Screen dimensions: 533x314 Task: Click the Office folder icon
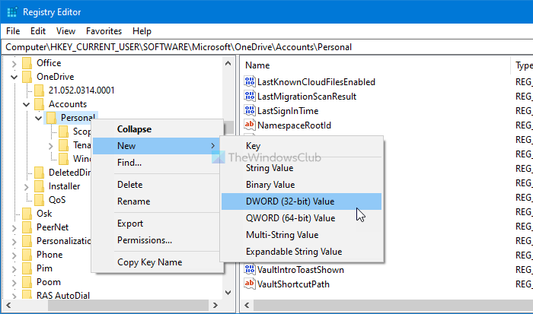click(27, 63)
